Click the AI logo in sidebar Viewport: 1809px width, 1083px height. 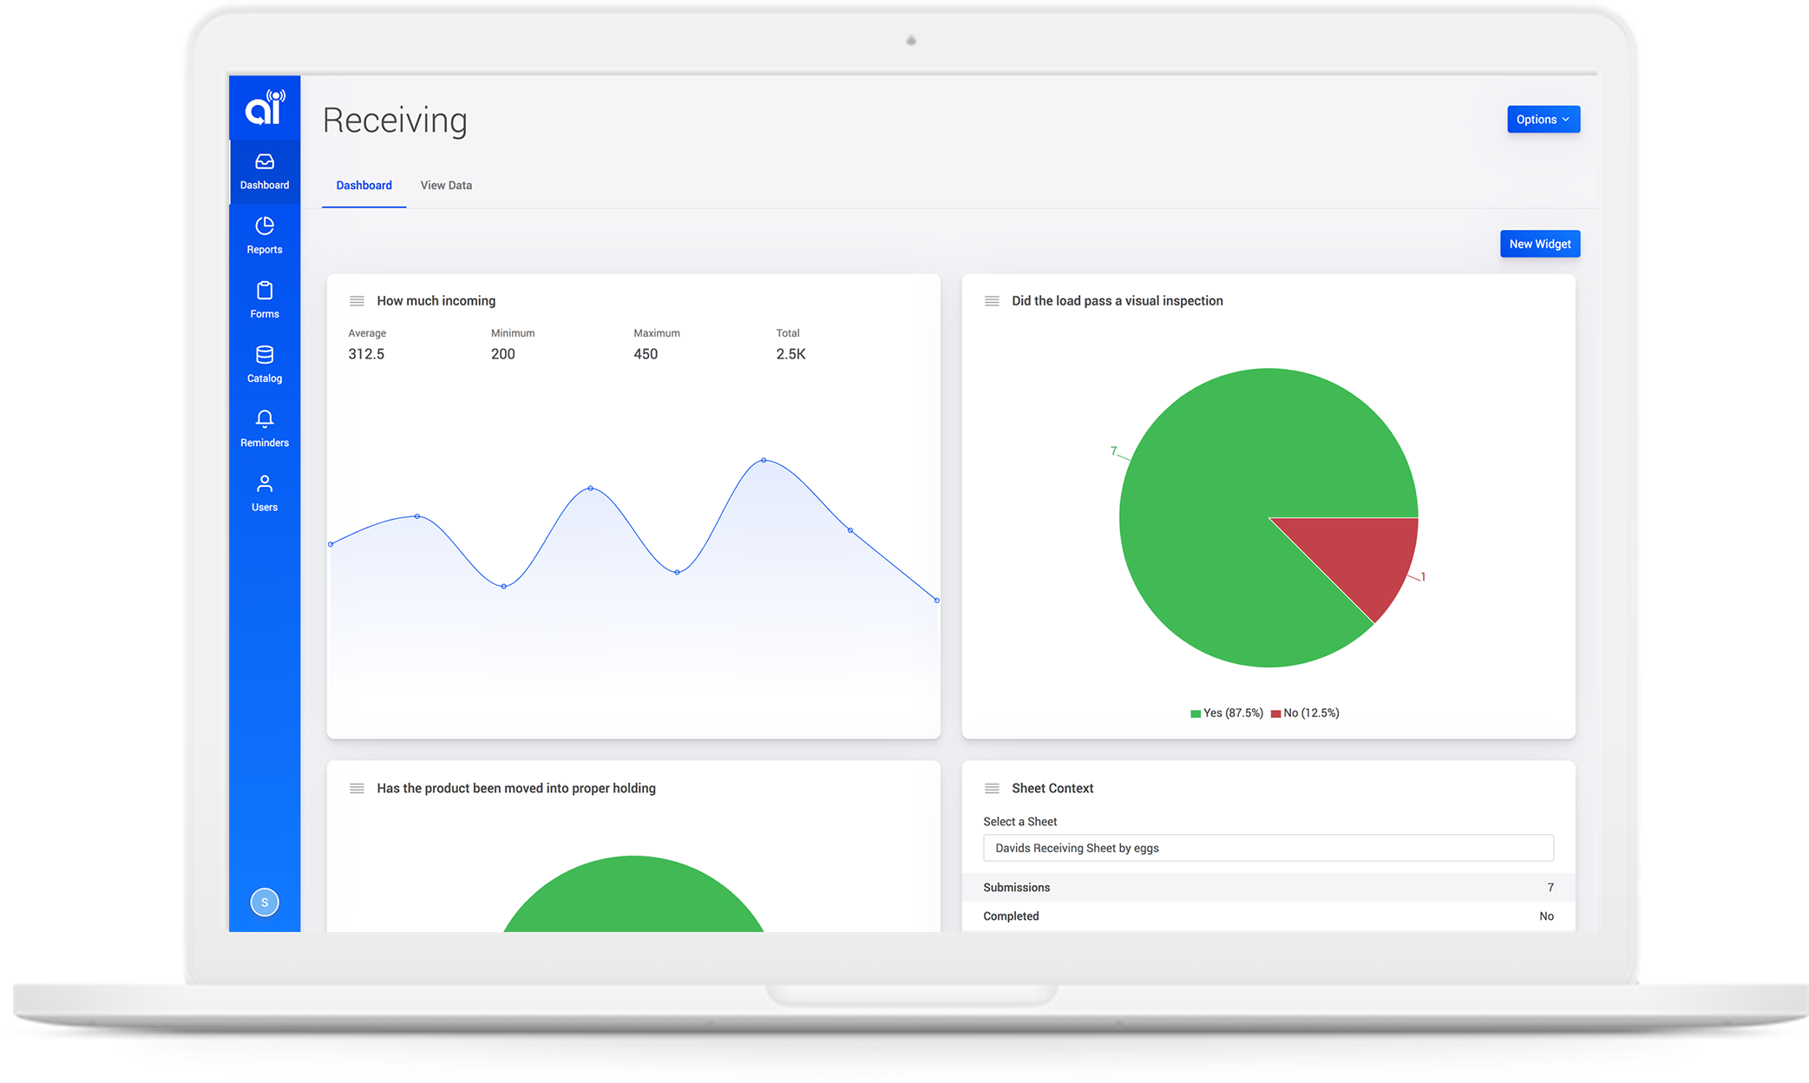(x=265, y=108)
